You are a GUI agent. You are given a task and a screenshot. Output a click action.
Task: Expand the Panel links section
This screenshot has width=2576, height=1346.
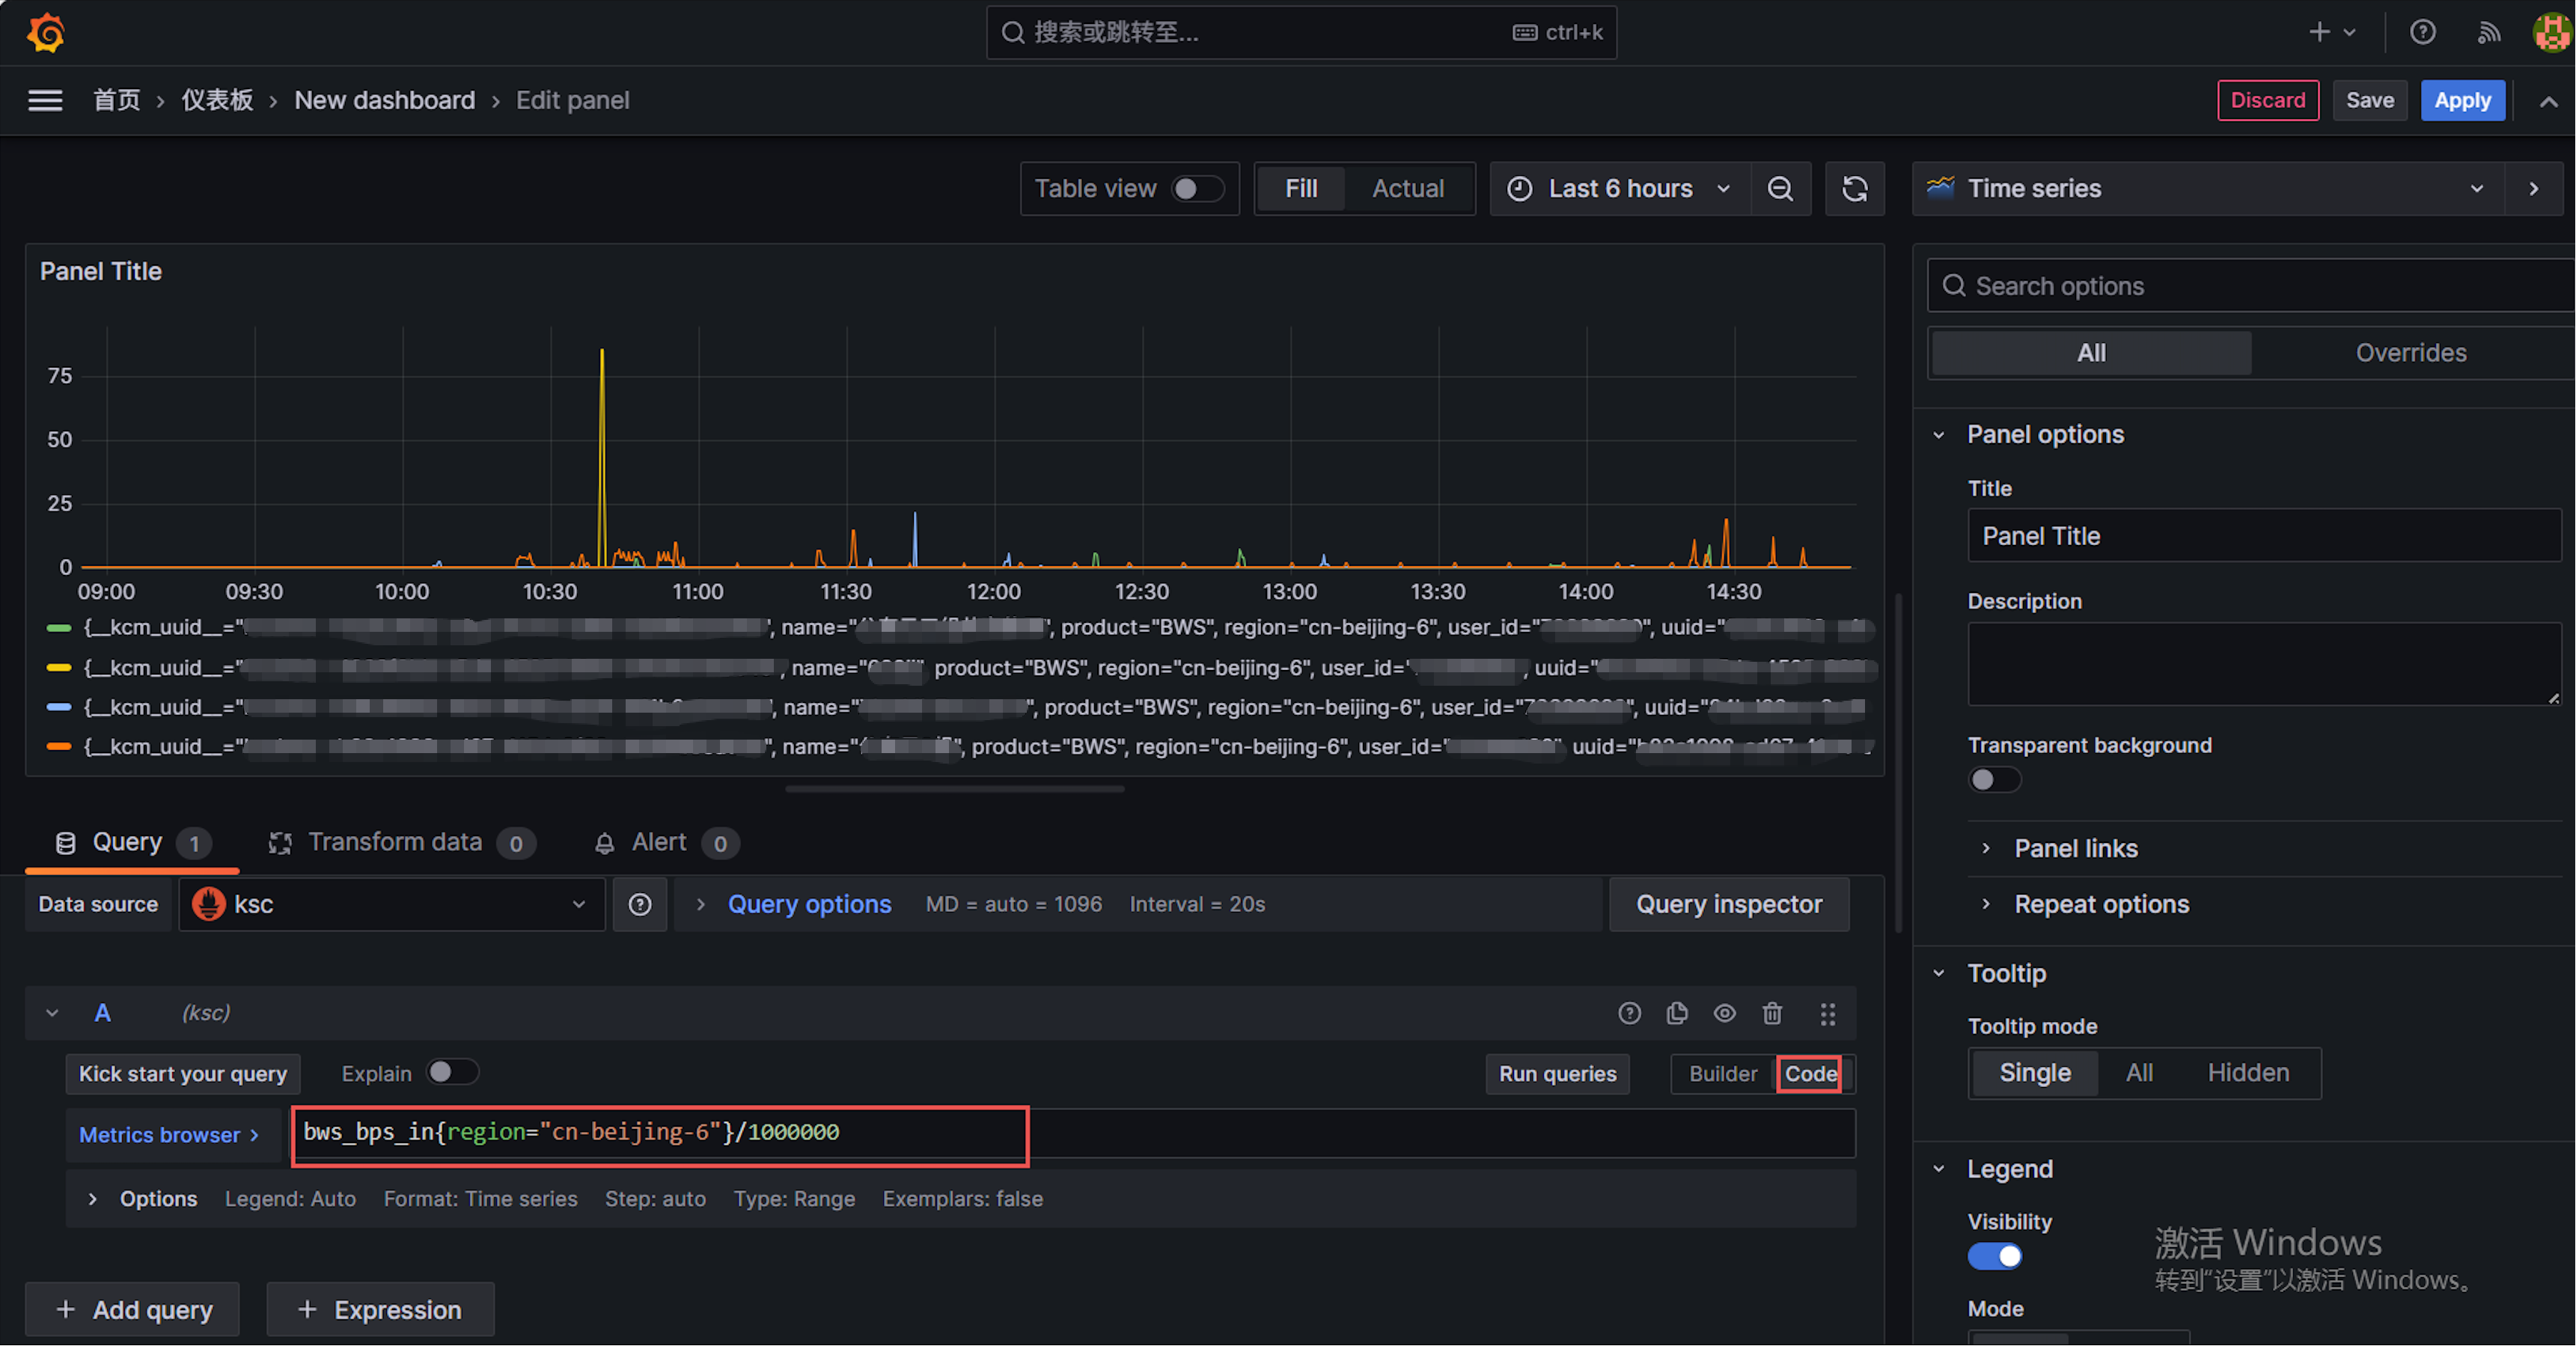2076,848
